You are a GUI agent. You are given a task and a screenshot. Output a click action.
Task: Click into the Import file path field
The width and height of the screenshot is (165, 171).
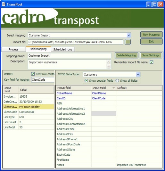tap(75, 42)
